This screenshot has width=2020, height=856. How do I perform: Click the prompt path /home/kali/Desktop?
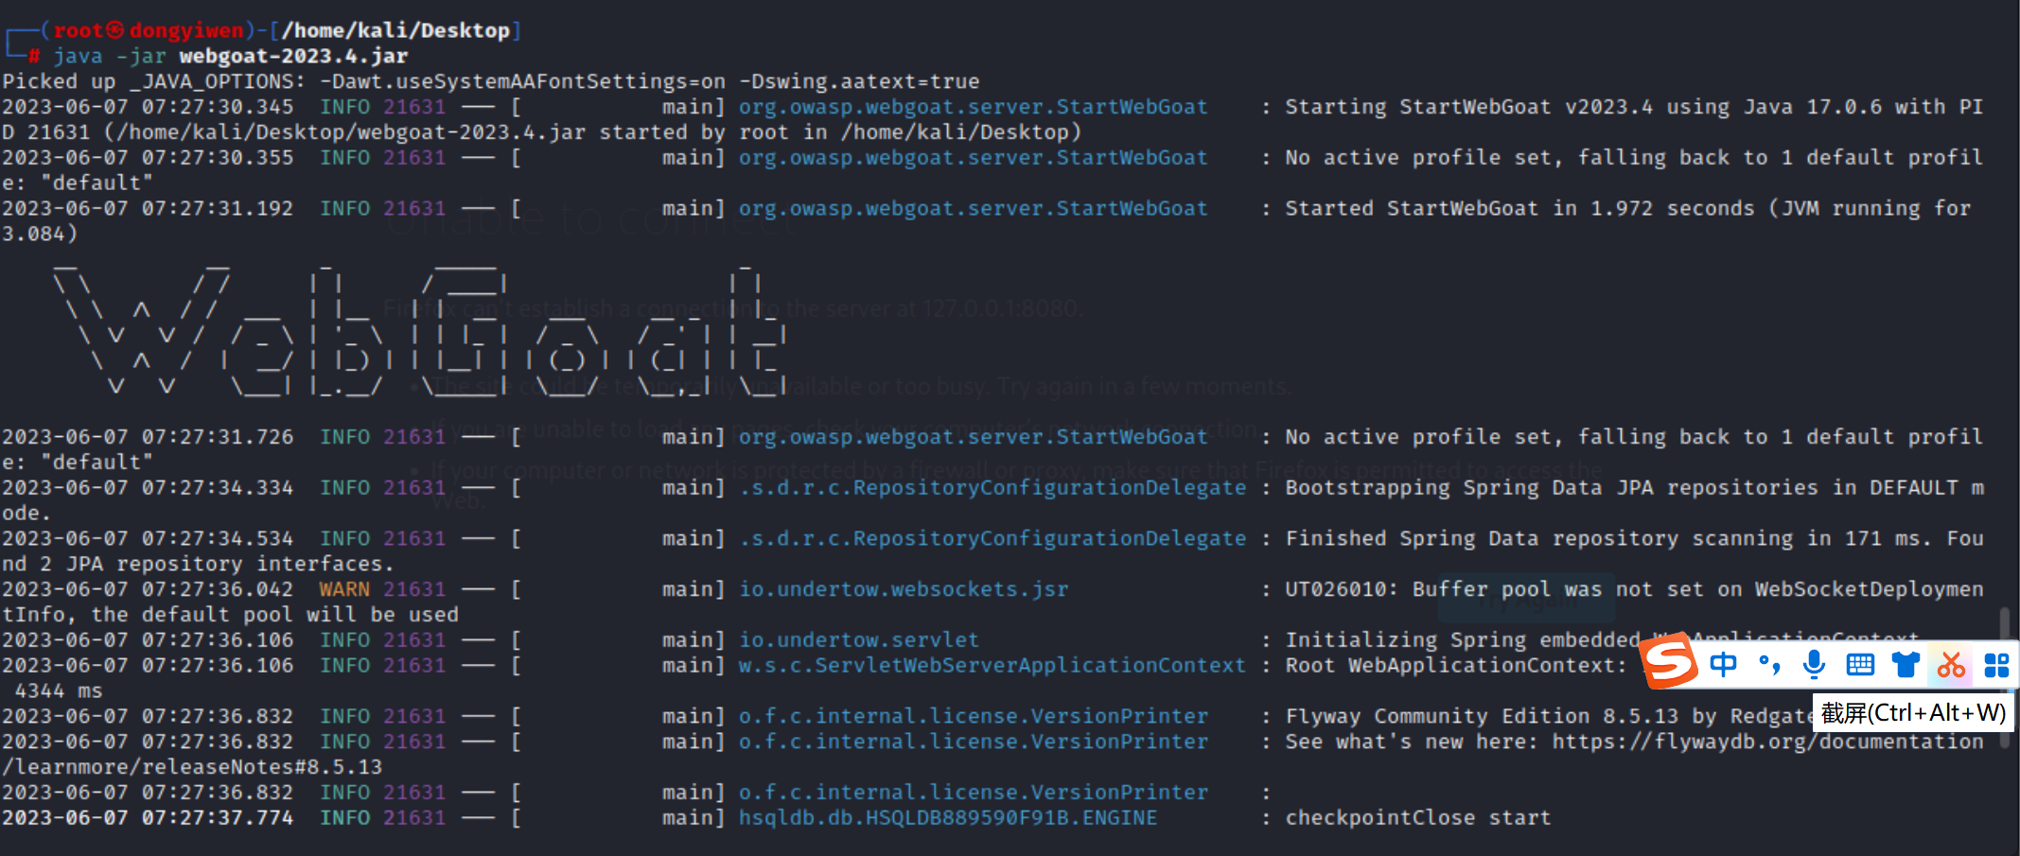tap(395, 30)
